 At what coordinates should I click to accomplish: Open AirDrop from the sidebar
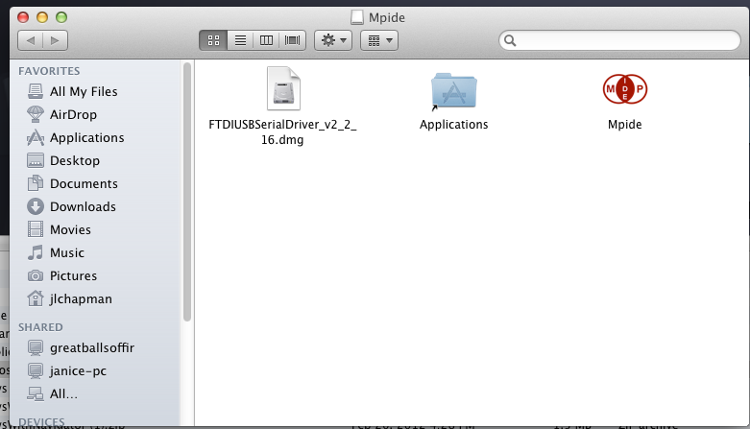[x=73, y=114]
